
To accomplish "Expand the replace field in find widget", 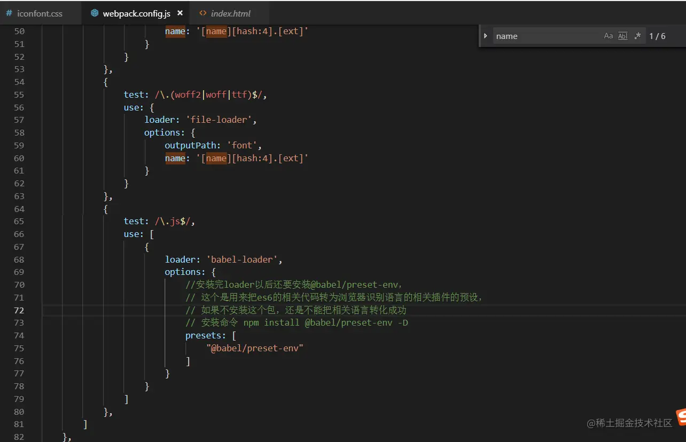I will pyautogui.click(x=485, y=36).
